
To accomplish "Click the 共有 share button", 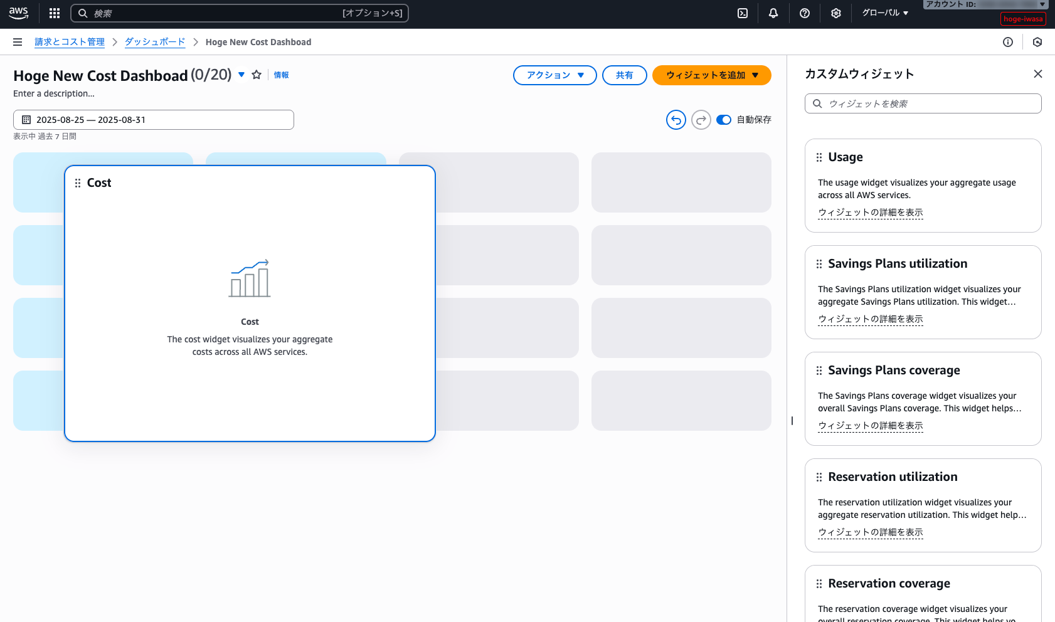I will point(625,75).
